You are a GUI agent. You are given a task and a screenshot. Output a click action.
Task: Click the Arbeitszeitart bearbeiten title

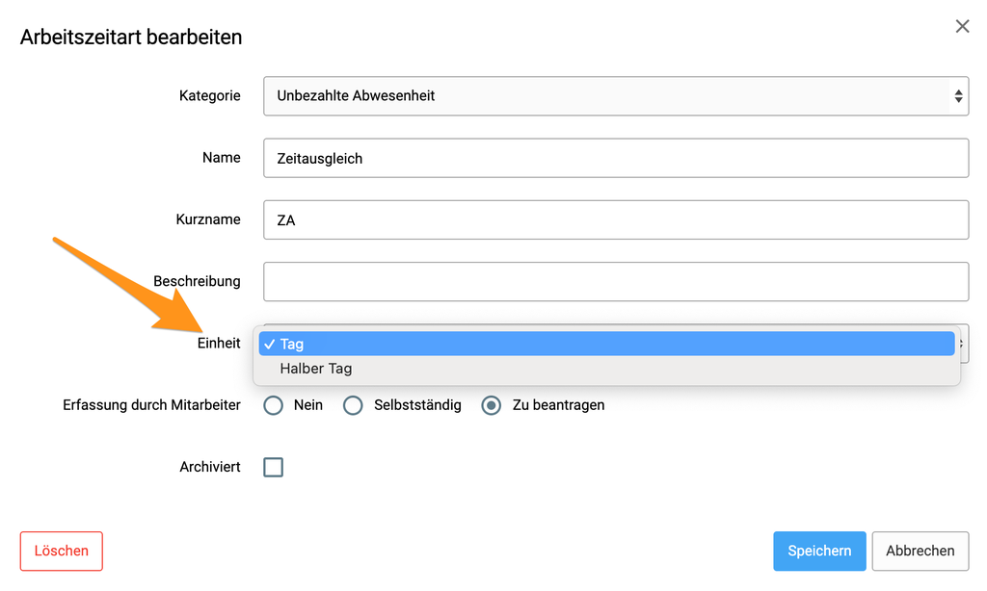pos(131,38)
